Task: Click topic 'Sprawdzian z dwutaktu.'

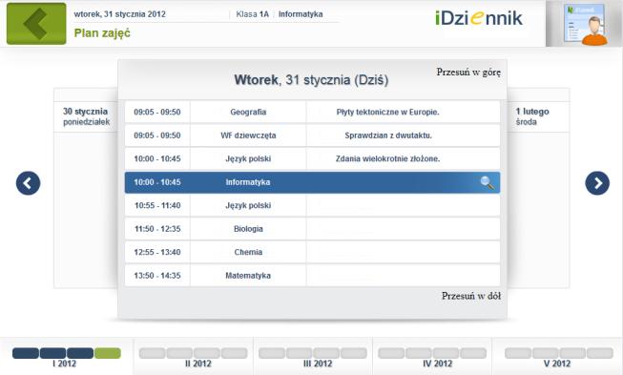Action: click(x=388, y=135)
